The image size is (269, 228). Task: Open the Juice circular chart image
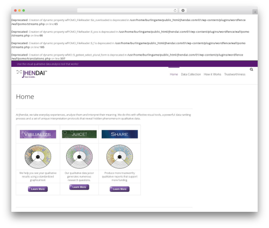click(x=79, y=157)
